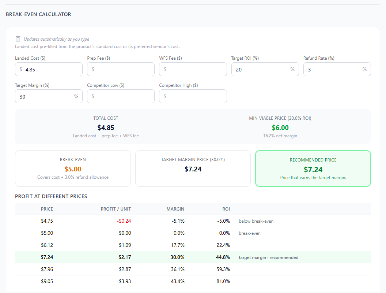Change the Target Margin field showing 30
Image resolution: width=386 pixels, height=293 pixels.
pos(49,96)
